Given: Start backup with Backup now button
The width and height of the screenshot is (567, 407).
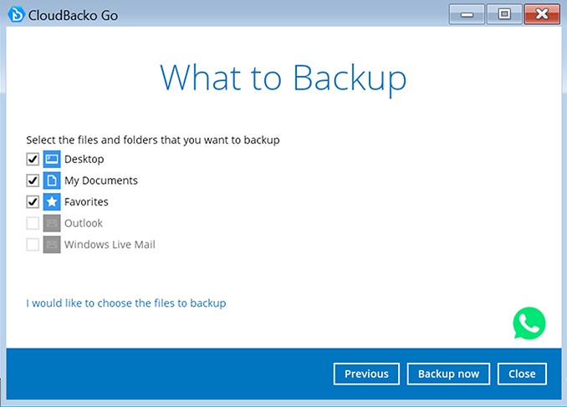Looking at the screenshot, I should coord(448,374).
